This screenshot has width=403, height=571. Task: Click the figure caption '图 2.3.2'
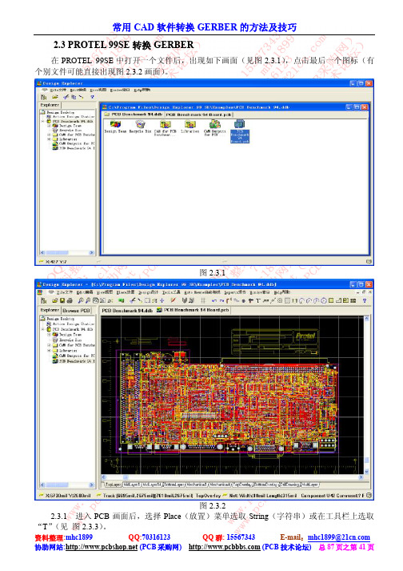point(213,505)
